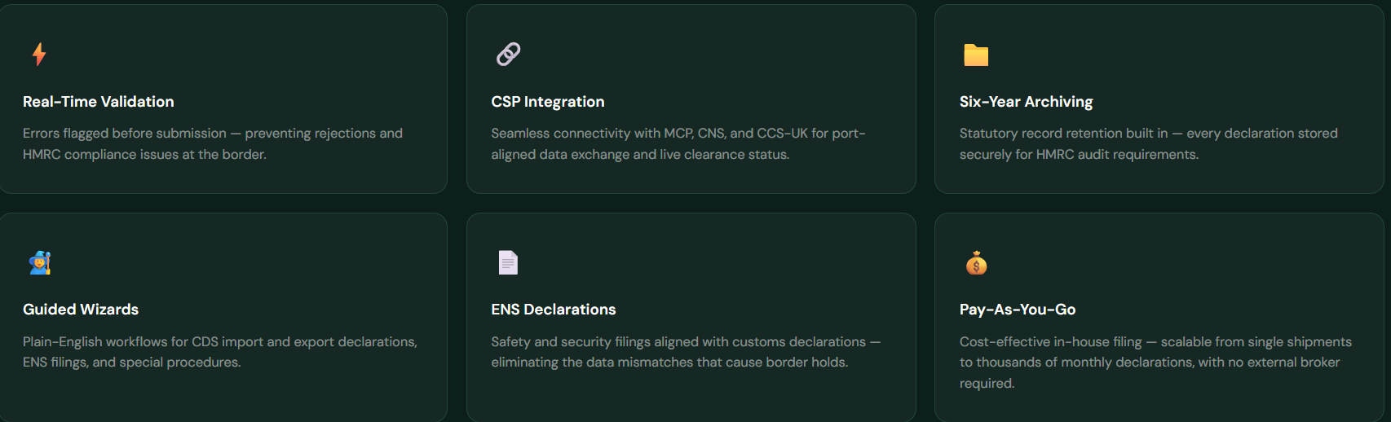The width and height of the screenshot is (1391, 422).
Task: Click the 'Plain-English workflows' description text
Action: pos(220,341)
